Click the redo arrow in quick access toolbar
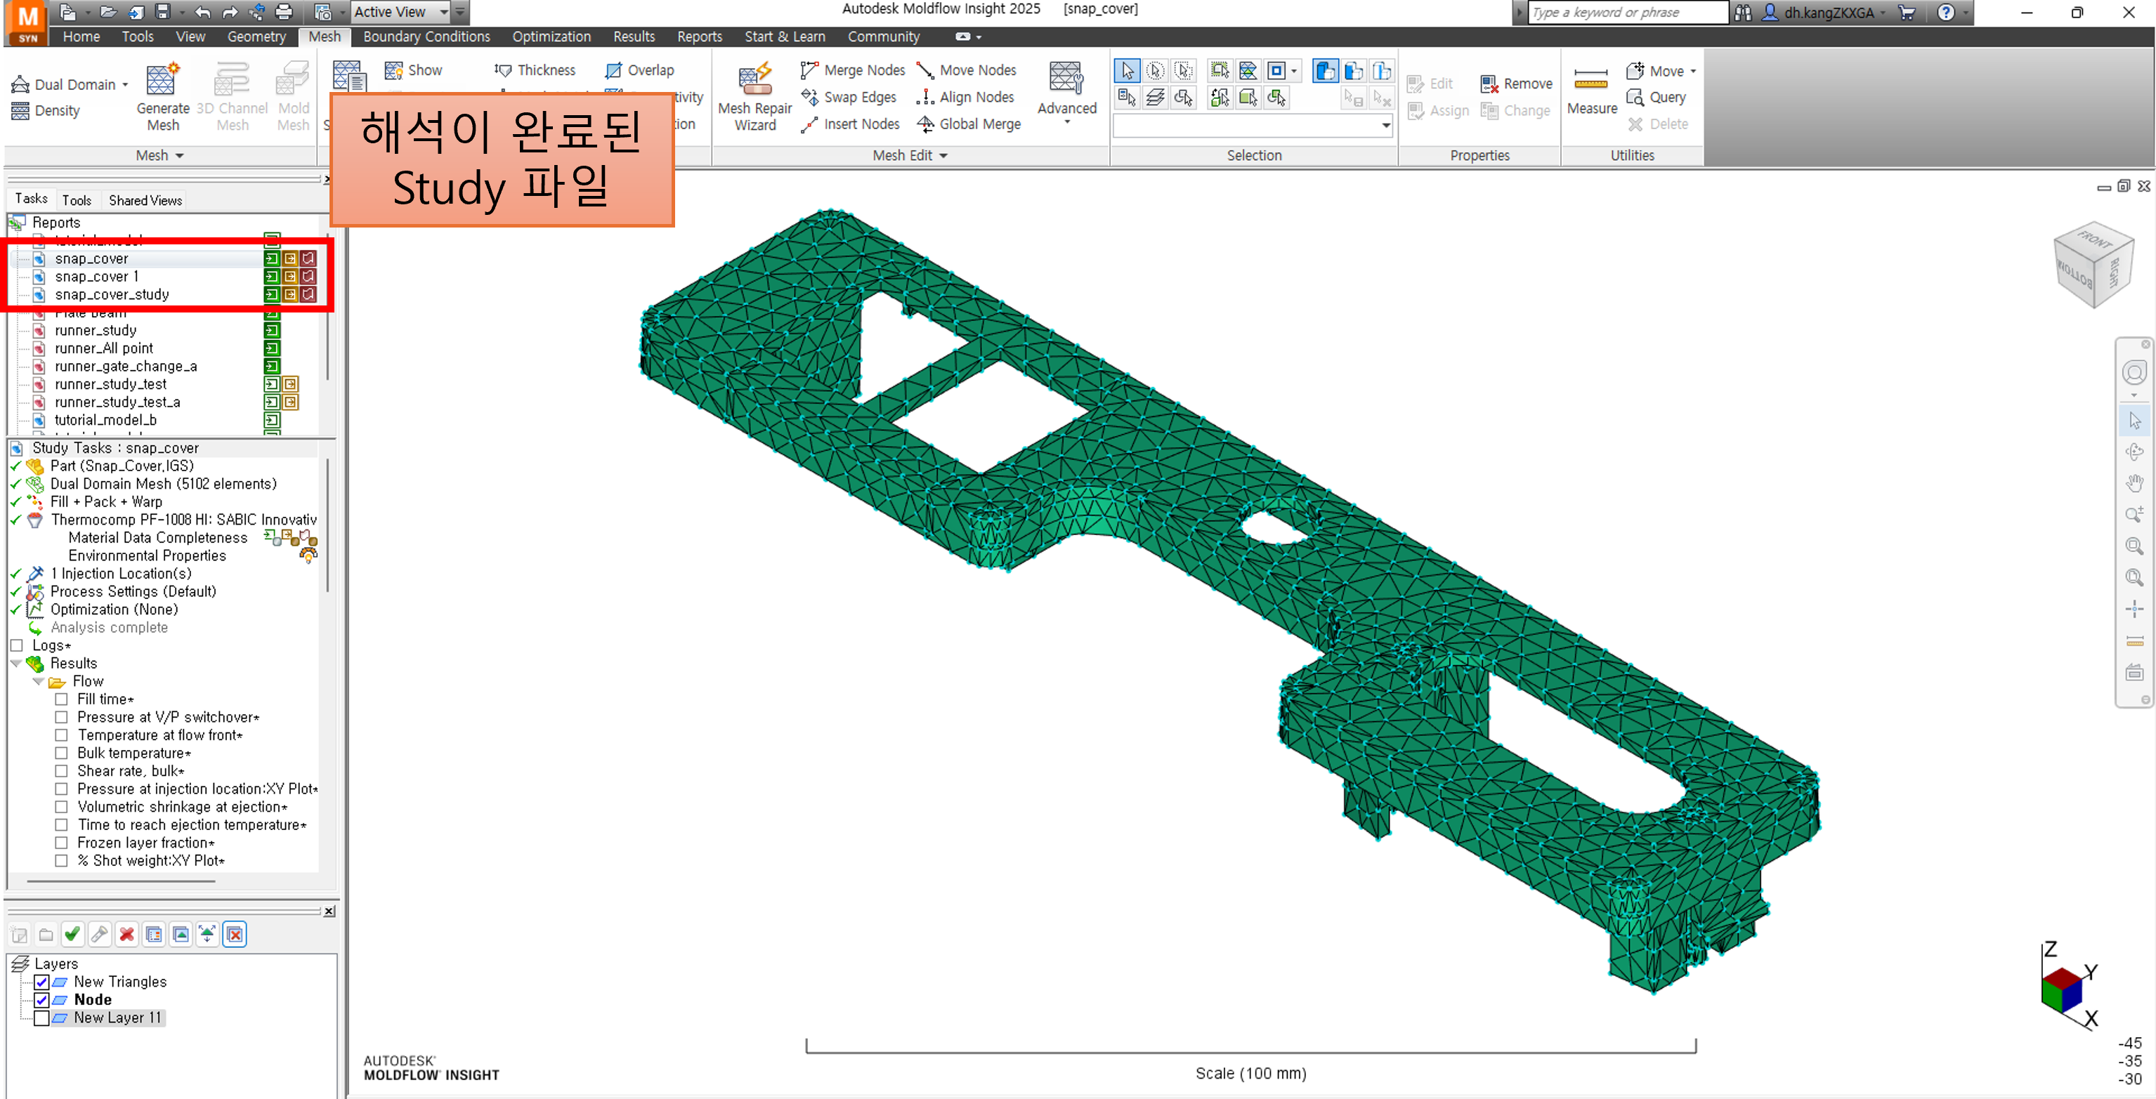2156x1099 pixels. [230, 12]
